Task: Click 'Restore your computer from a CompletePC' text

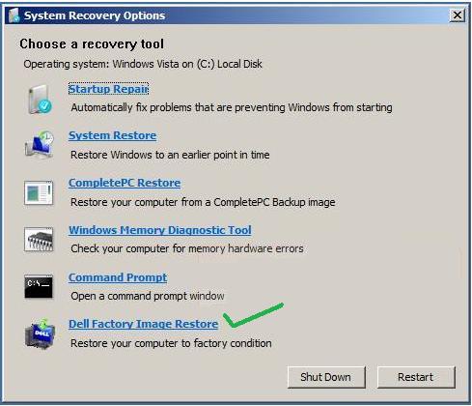Action: tap(203, 202)
